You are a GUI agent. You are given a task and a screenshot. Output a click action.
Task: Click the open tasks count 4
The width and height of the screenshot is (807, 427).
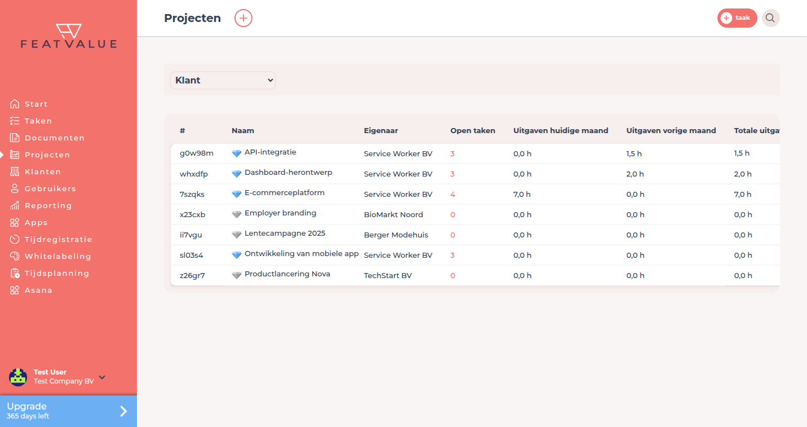pyautogui.click(x=453, y=194)
